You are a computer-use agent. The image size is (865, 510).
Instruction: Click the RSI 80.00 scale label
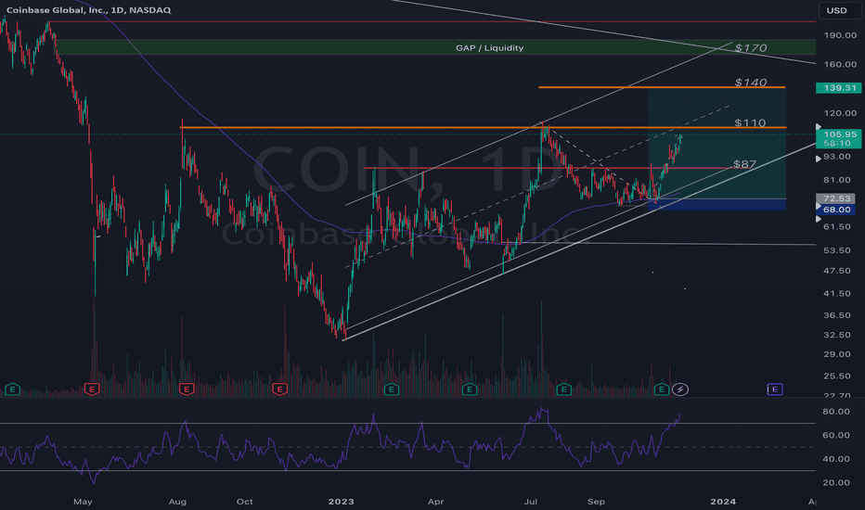point(835,412)
